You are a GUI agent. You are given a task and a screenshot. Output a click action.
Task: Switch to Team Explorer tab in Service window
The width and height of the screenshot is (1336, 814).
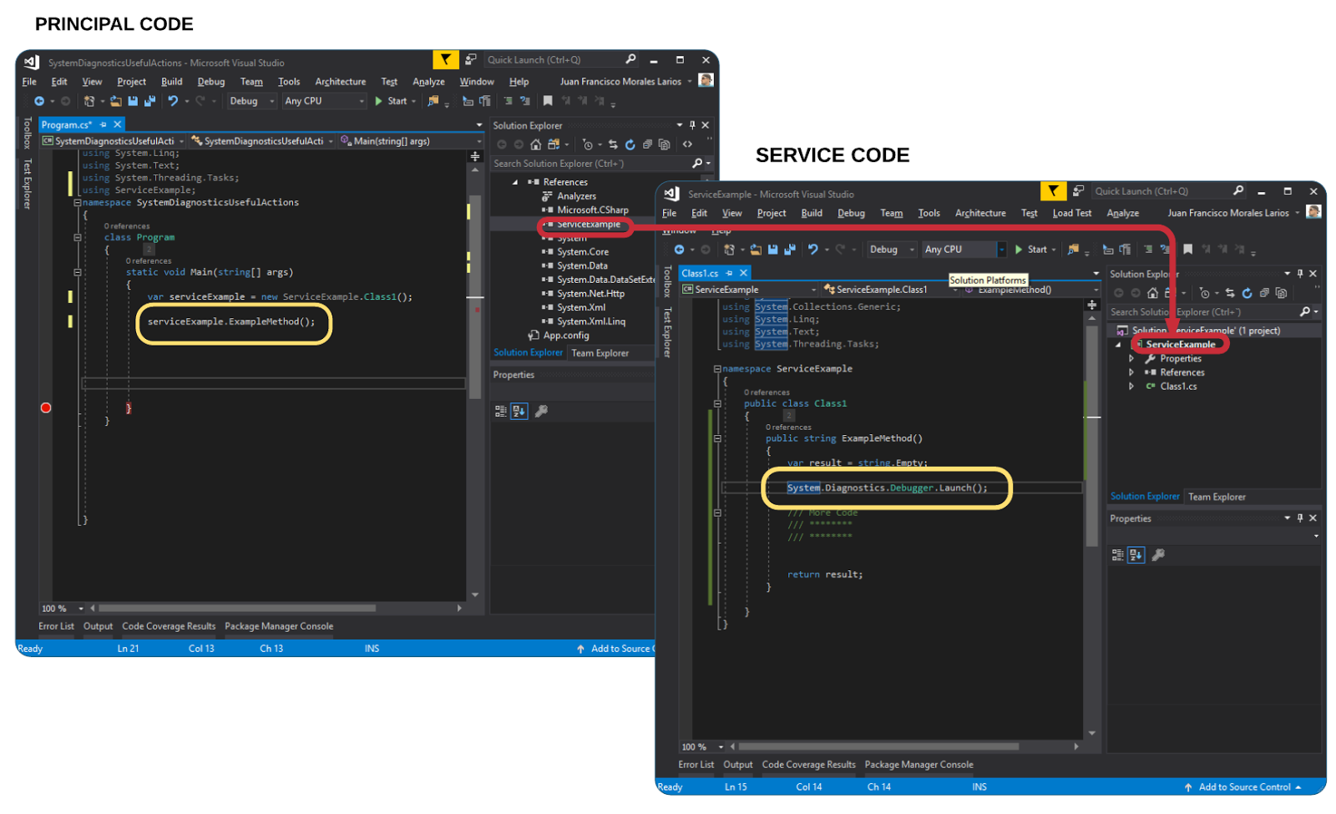point(1217,497)
